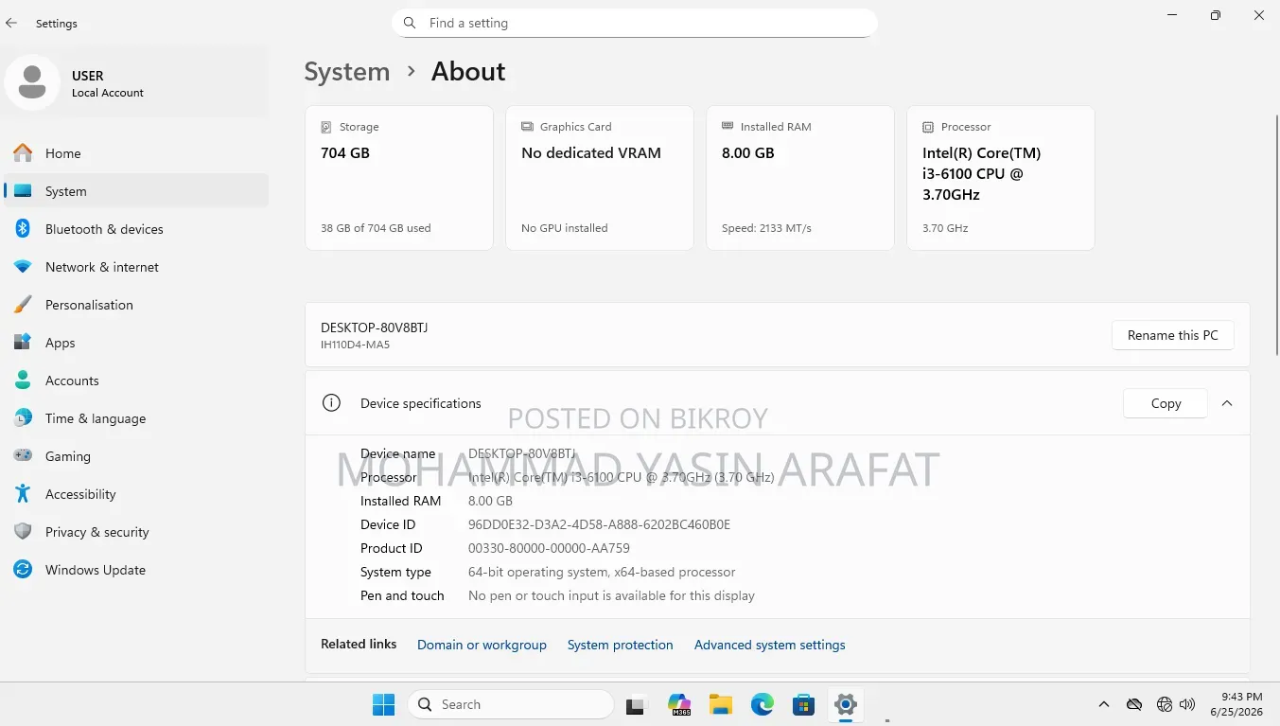Open System protection link
Screen dimensions: 1280x726
(621, 645)
